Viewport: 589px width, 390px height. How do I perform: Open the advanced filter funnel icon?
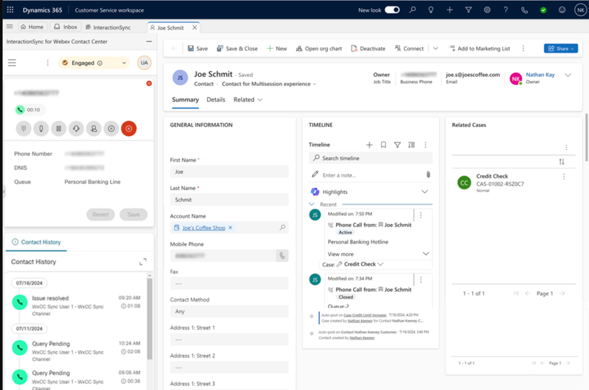468,10
